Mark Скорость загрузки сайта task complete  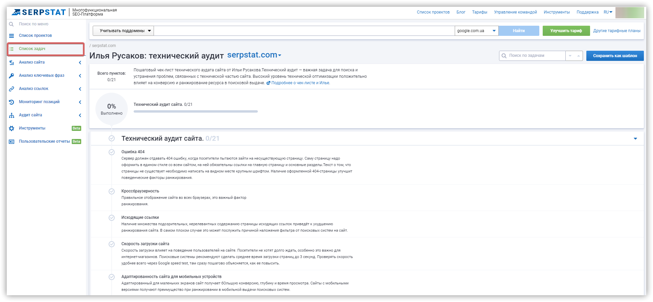(112, 244)
